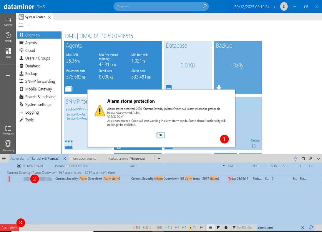Toggle the major alarms count 108 filter
This screenshot has width=322, height=232.
click(136, 228)
